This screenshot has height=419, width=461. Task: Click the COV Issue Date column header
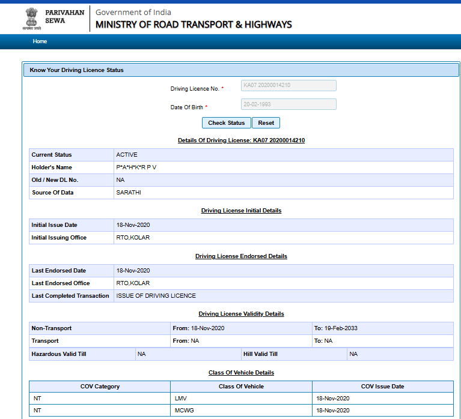(x=382, y=387)
